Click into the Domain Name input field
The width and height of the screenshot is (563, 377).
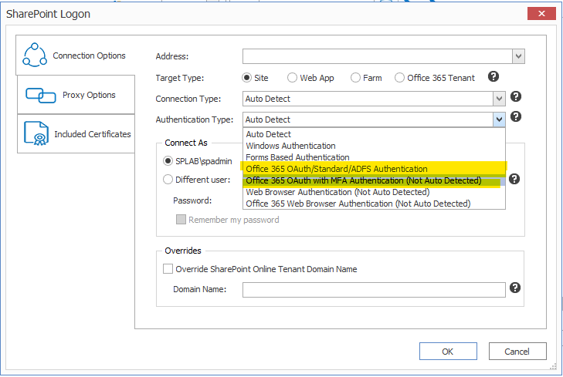pos(374,290)
